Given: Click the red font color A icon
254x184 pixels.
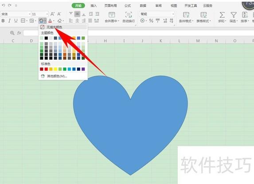Looking at the screenshot, I should click(50, 21).
